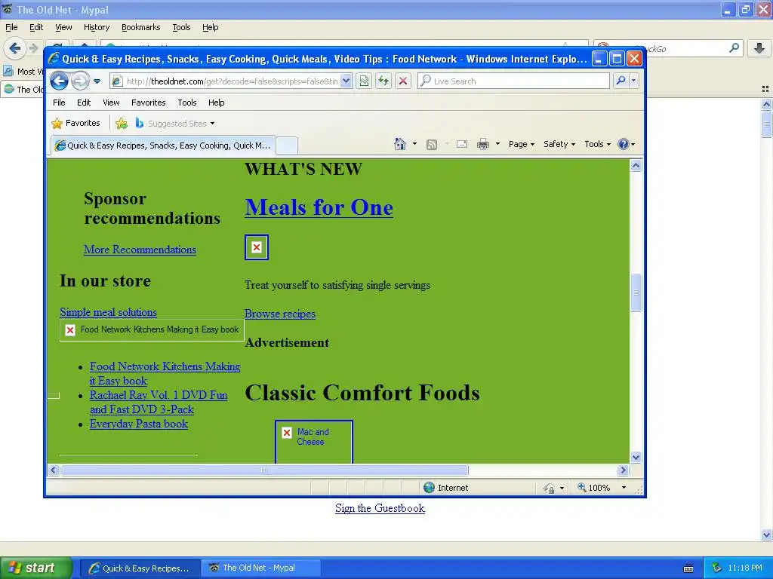
Task: Click the Food Network Kitchens broken image placeholder
Action: click(152, 330)
